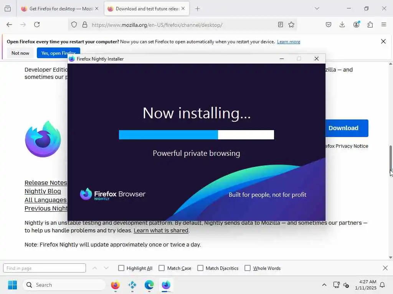
Task: Click the muted volume tray icon
Action: pos(346,285)
